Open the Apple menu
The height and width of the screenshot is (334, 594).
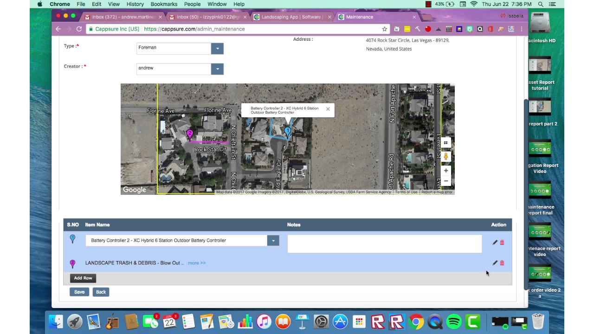tap(39, 4)
